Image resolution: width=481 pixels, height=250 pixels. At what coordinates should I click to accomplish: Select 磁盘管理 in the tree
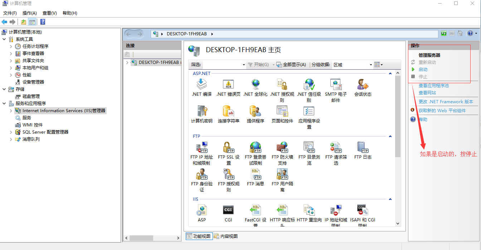(31, 96)
